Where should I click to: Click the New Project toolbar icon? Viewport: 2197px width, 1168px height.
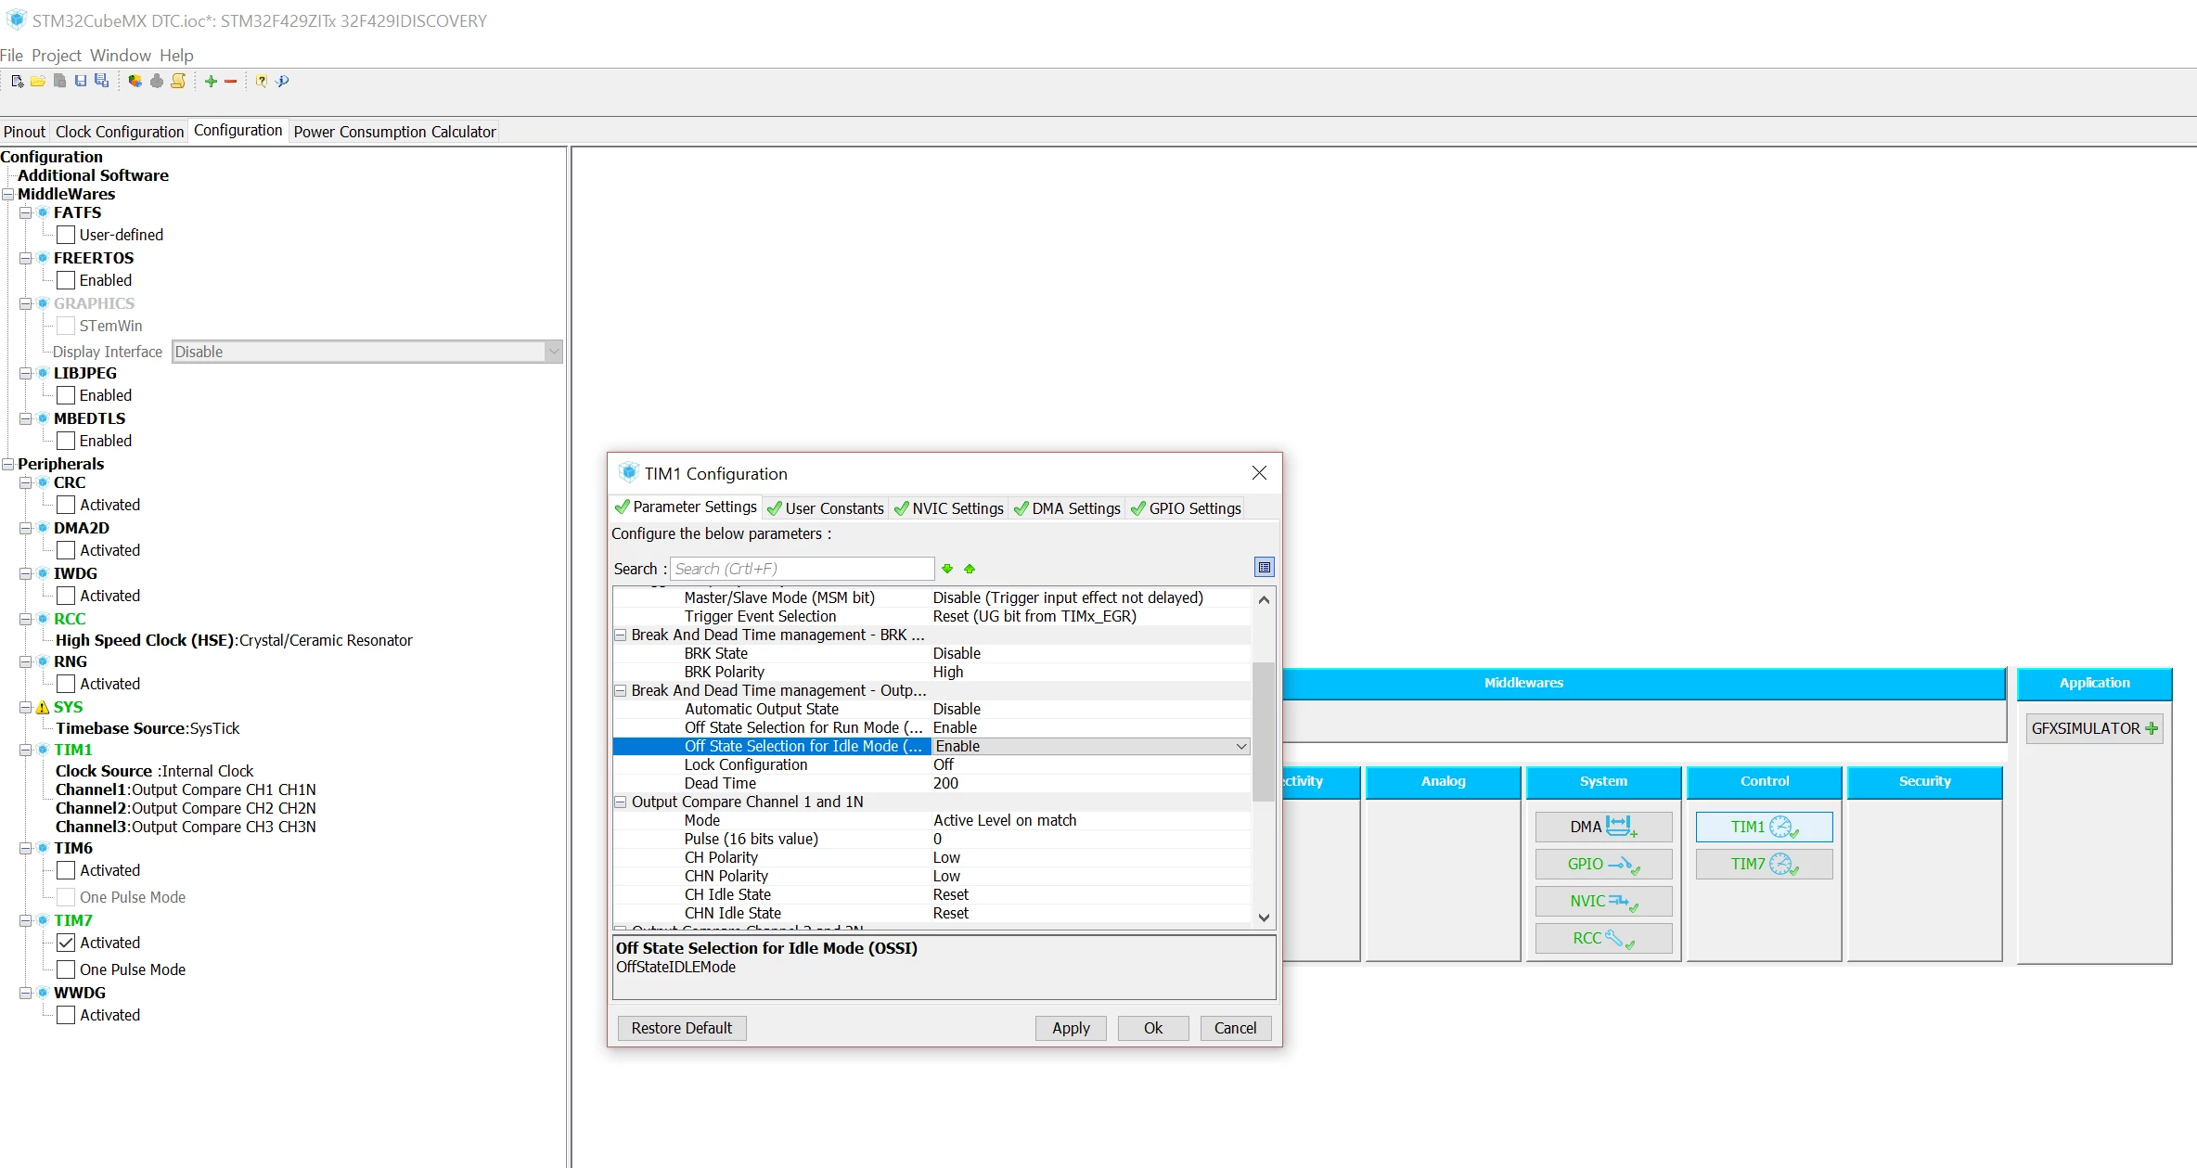(17, 82)
